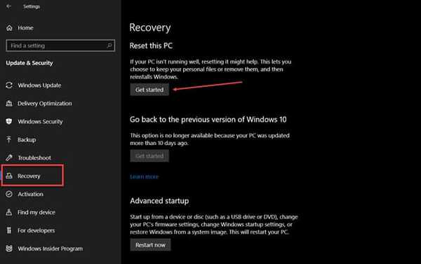Open For developers section

pyautogui.click(x=36, y=230)
